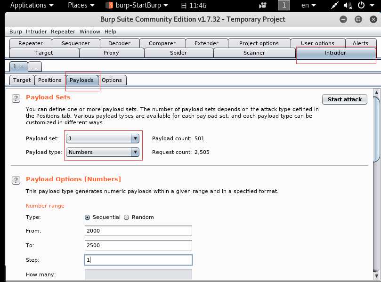The height and width of the screenshot is (282, 381).
Task: Close the Burp Suite window
Action: [373, 19]
